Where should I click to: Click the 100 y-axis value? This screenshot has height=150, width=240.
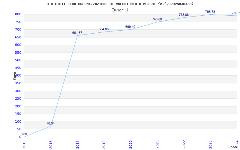coord(18,121)
